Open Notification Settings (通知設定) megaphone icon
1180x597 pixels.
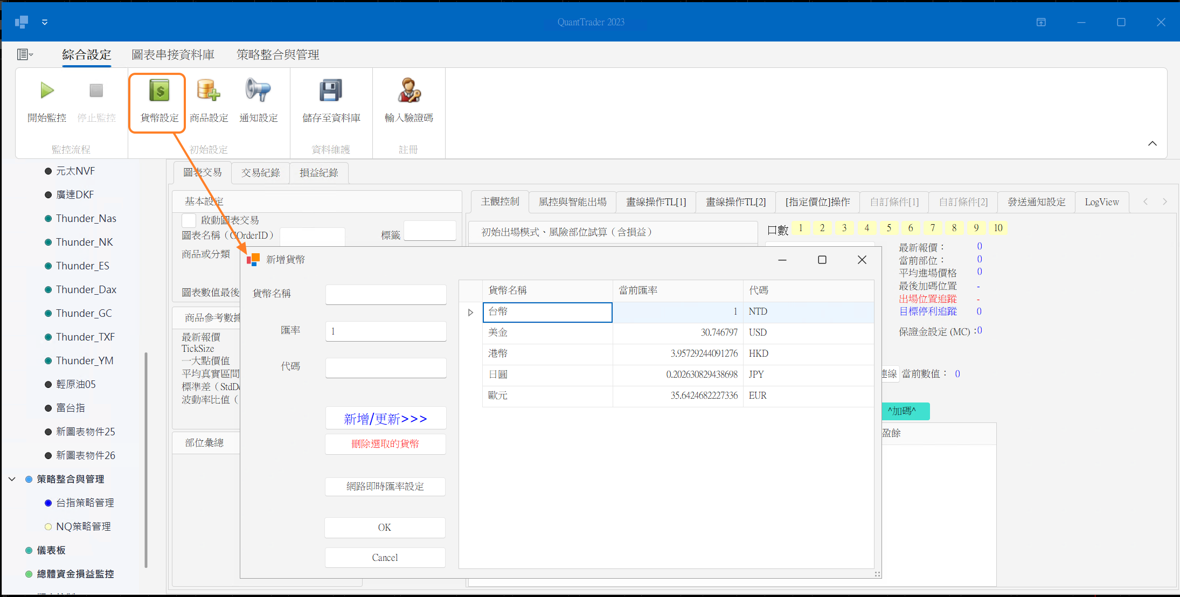(258, 91)
